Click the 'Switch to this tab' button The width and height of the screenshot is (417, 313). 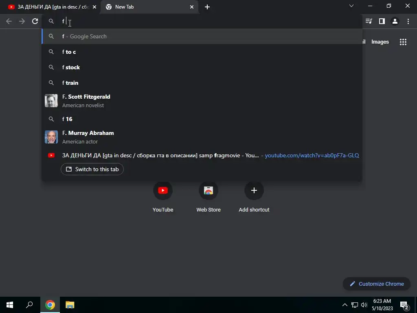coord(92,169)
